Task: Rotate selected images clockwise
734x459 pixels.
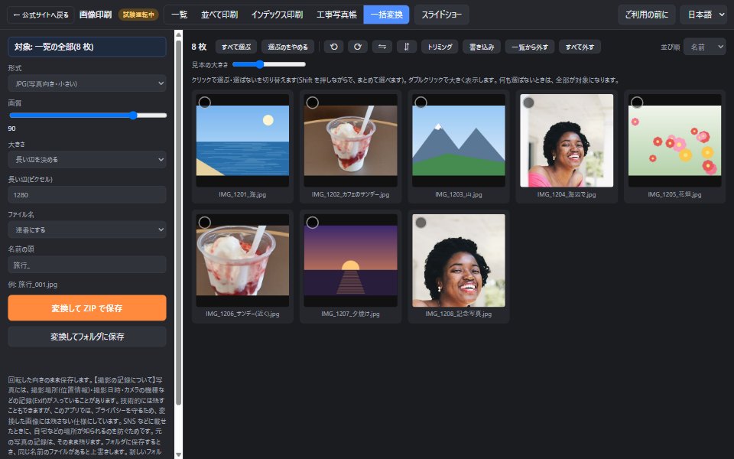Action: coord(358,47)
